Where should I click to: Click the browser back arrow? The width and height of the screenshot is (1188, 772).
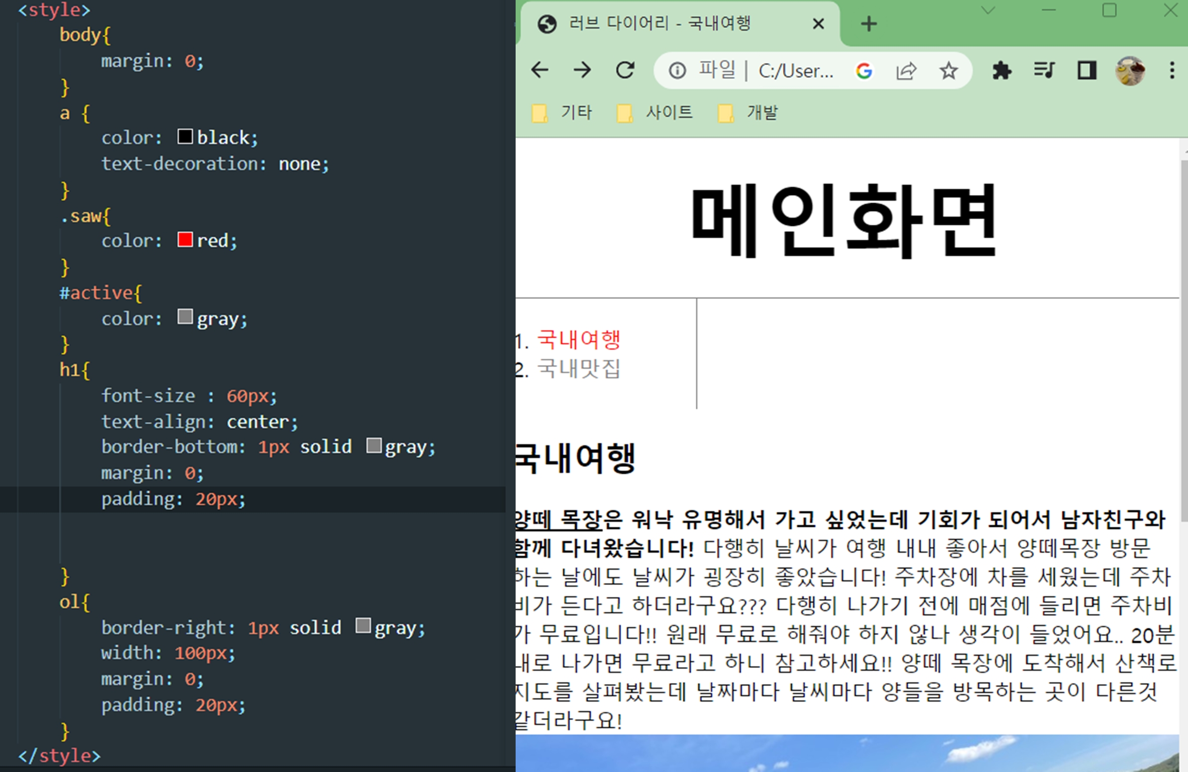coord(540,70)
